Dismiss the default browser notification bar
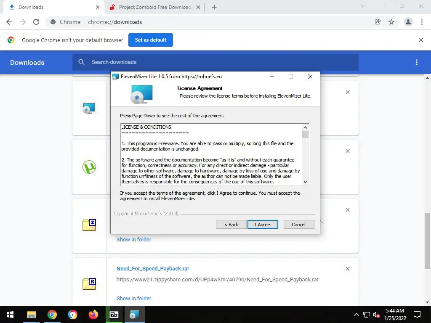431x323 pixels. pyautogui.click(x=421, y=40)
